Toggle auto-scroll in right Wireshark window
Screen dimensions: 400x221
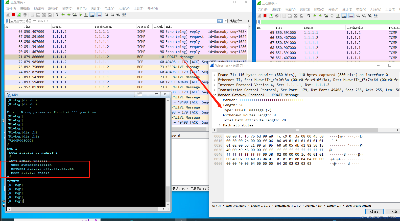tap(344, 16)
